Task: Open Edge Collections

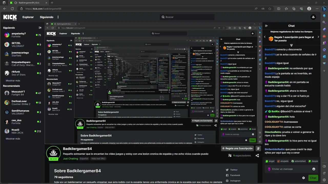Action: point(294,9)
